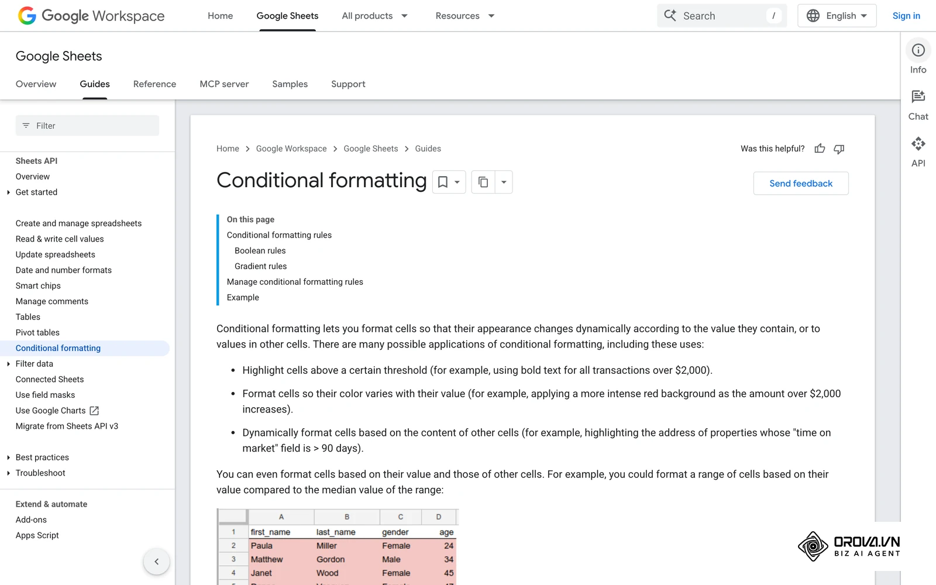Click the thumbs up helpful icon
This screenshot has height=585, width=936.
820,149
